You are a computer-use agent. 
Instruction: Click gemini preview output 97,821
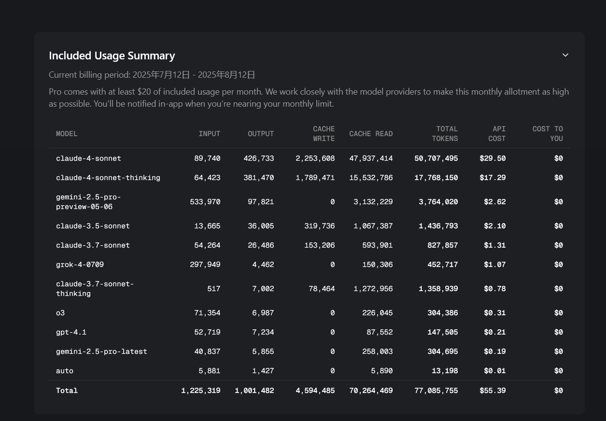[x=261, y=202]
